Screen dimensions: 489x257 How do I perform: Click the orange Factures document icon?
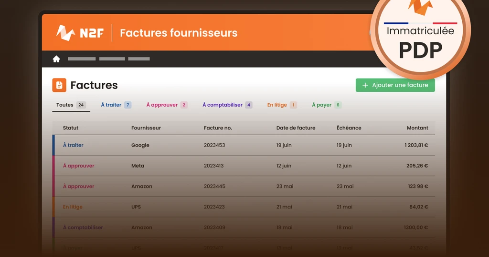(x=59, y=85)
